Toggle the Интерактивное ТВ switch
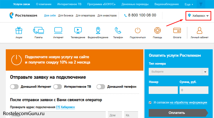This screenshot has height=118, width=214. click(x=57, y=87)
